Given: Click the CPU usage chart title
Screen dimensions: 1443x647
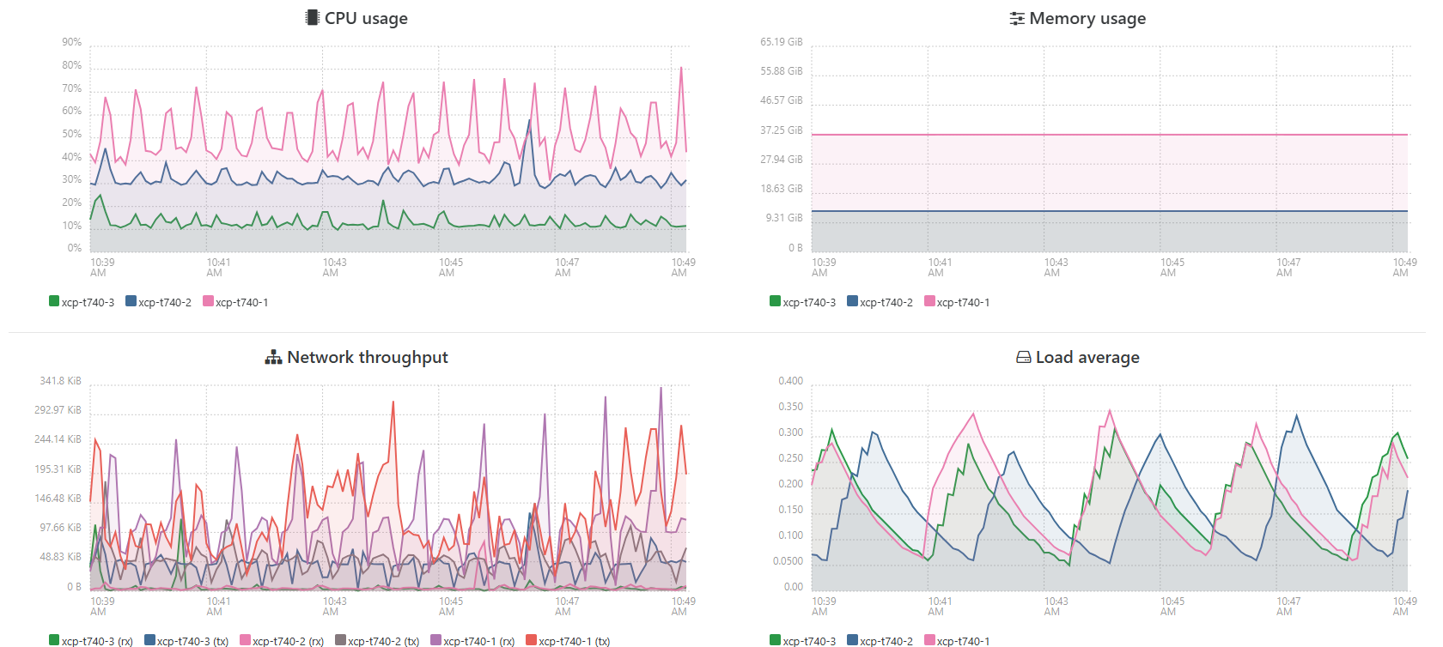Looking at the screenshot, I should click(366, 19).
